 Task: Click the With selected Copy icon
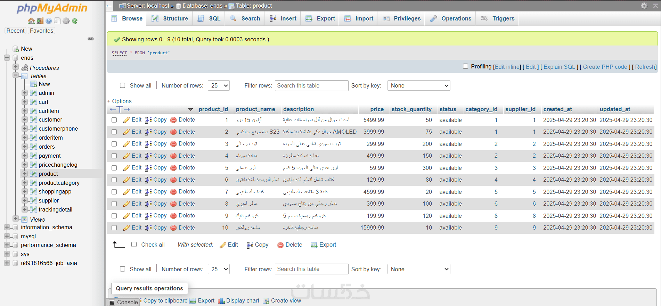250,245
